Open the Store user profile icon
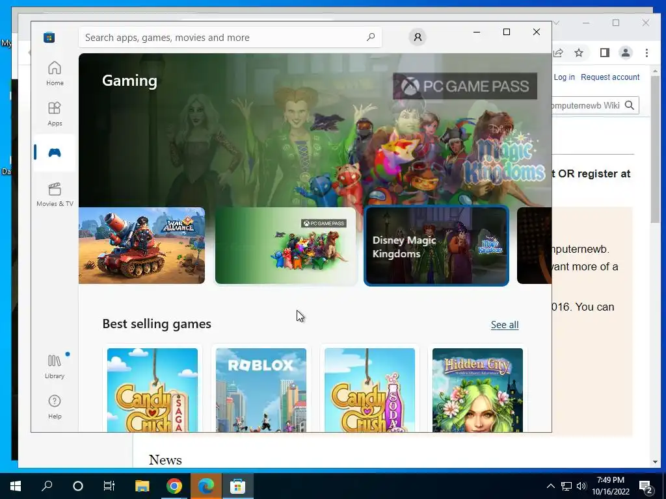This screenshot has height=499, width=666. point(418,37)
